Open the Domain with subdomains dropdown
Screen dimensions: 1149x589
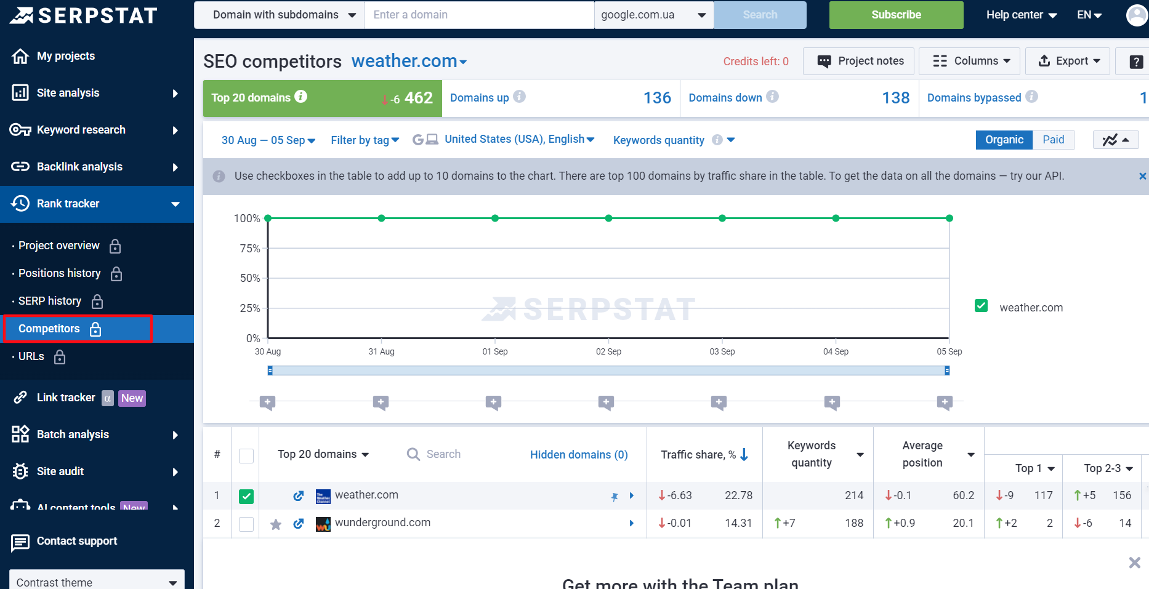coord(280,15)
